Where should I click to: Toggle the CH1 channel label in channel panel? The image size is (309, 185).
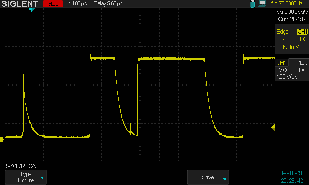click(x=281, y=62)
